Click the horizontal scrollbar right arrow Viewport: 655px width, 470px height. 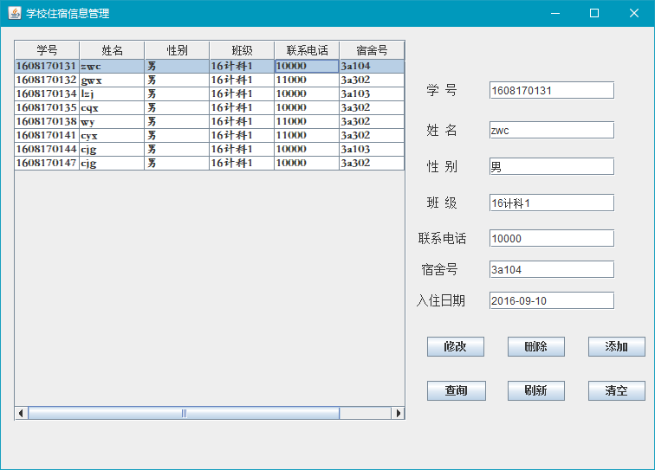pos(399,413)
